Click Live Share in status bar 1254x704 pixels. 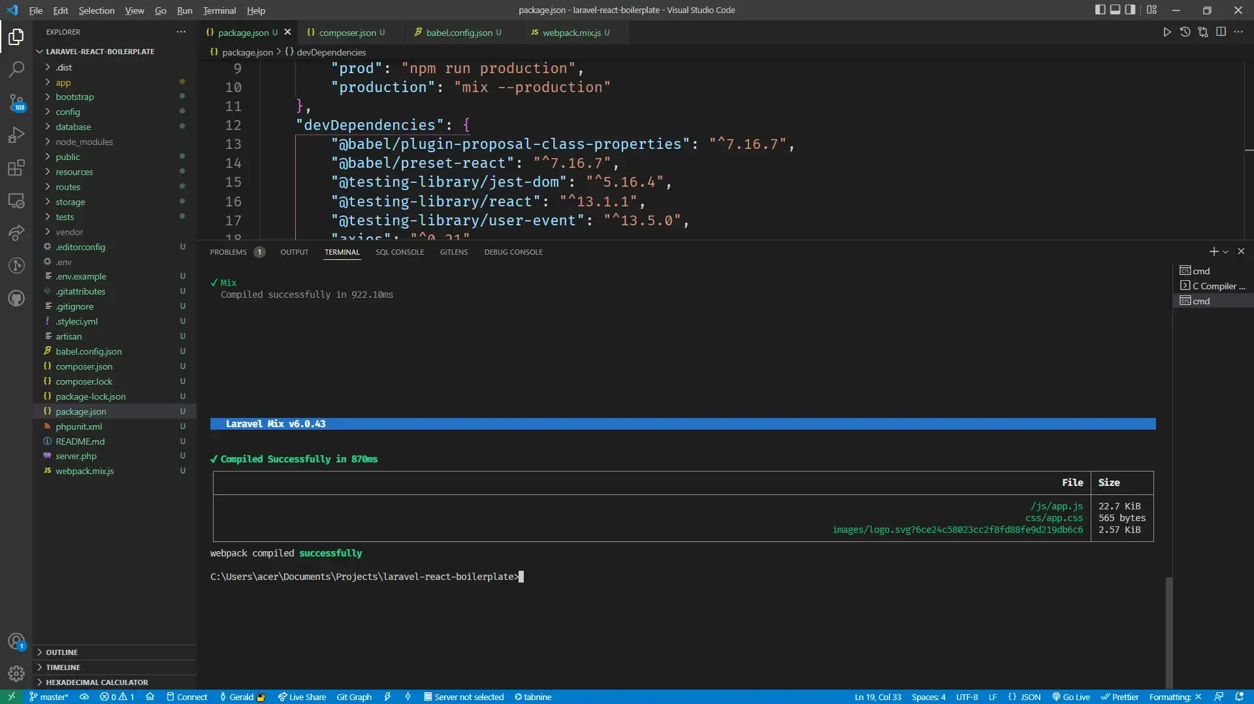click(x=302, y=697)
